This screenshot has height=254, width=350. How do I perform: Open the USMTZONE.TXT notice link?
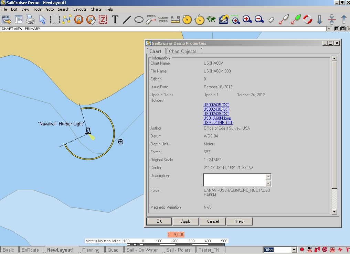coord(218,123)
